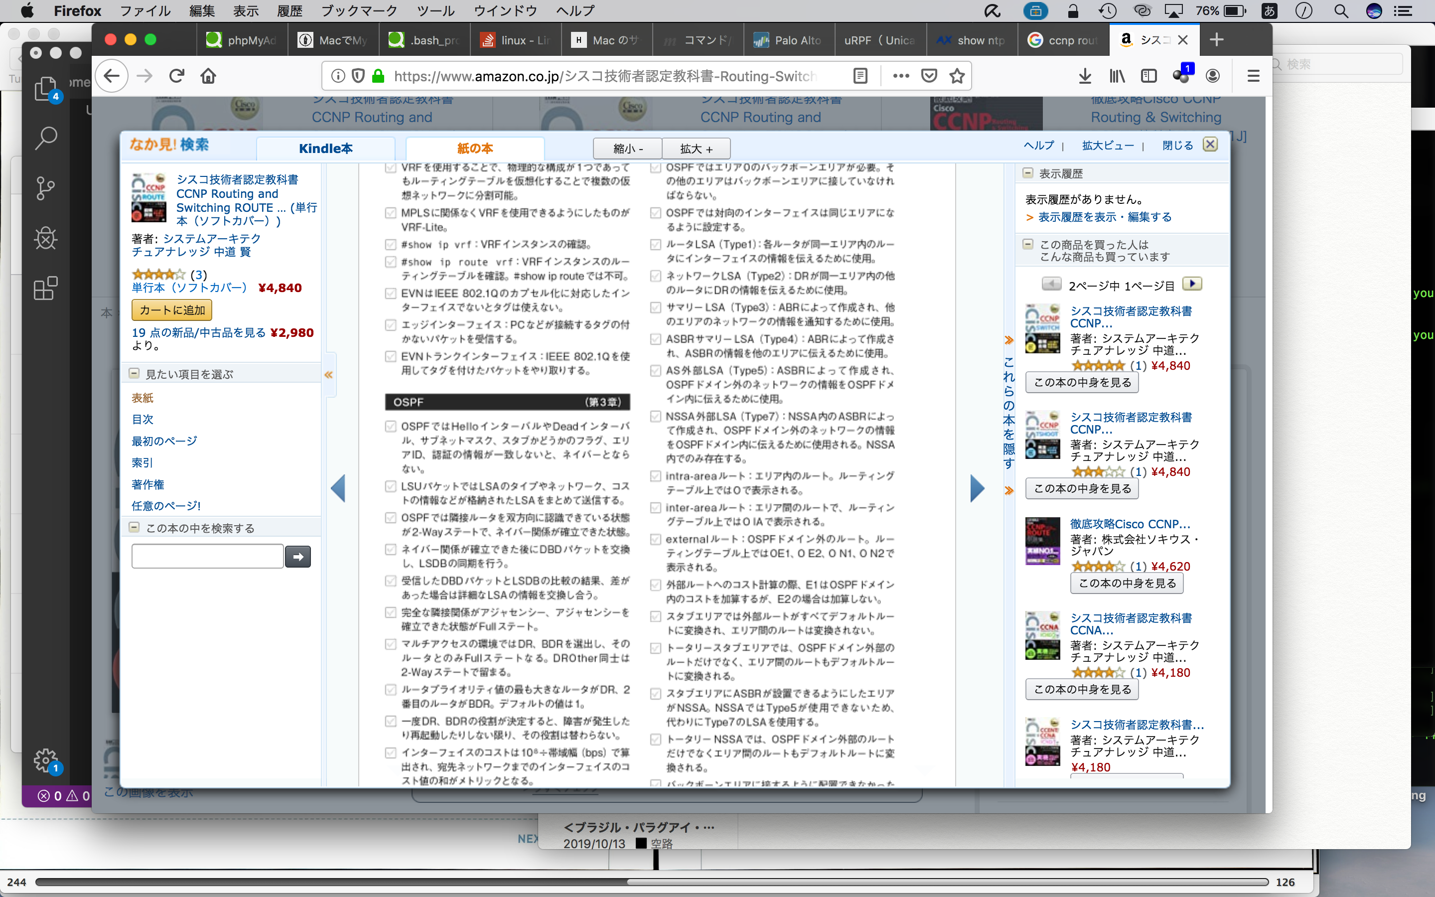Screen dimensions: 1435x897
Task: Hide これらの本を隠す side panel
Action: click(x=1008, y=414)
